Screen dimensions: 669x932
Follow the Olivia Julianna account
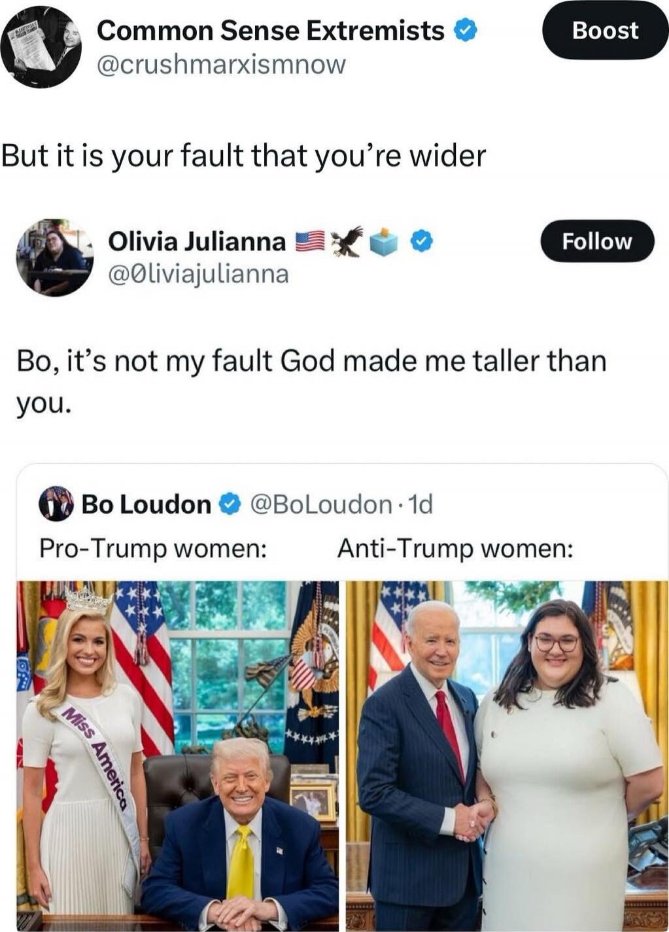(x=597, y=241)
